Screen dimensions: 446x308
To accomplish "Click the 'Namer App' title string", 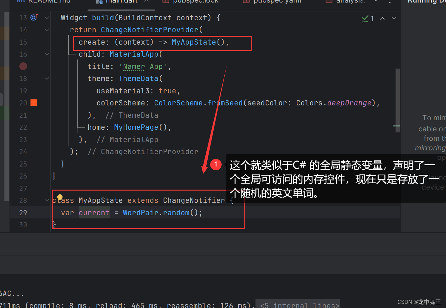I will click(143, 66).
